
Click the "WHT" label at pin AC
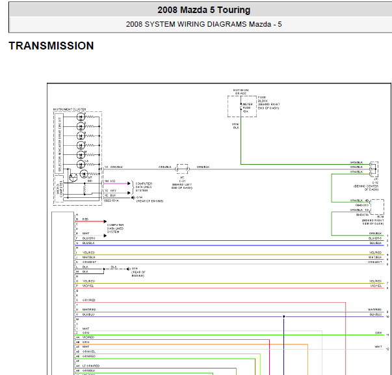86,347
